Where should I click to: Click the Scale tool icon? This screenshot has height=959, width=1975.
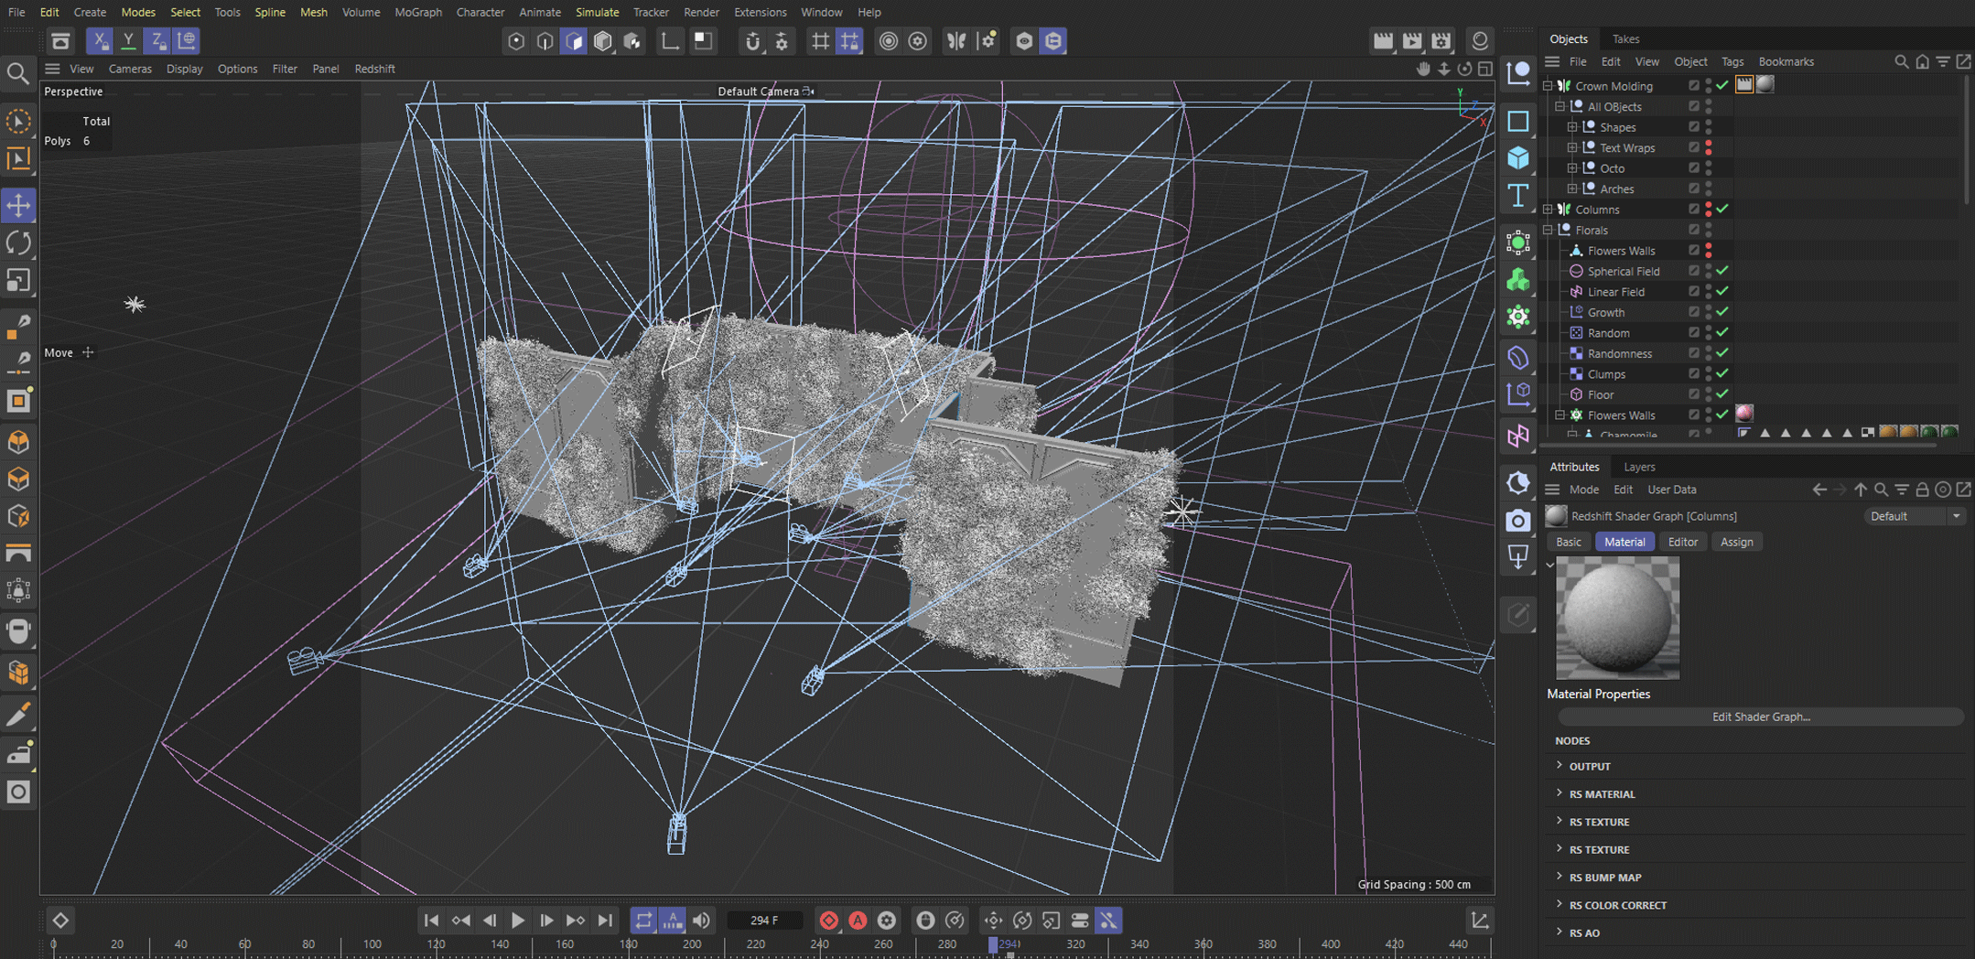tap(18, 281)
